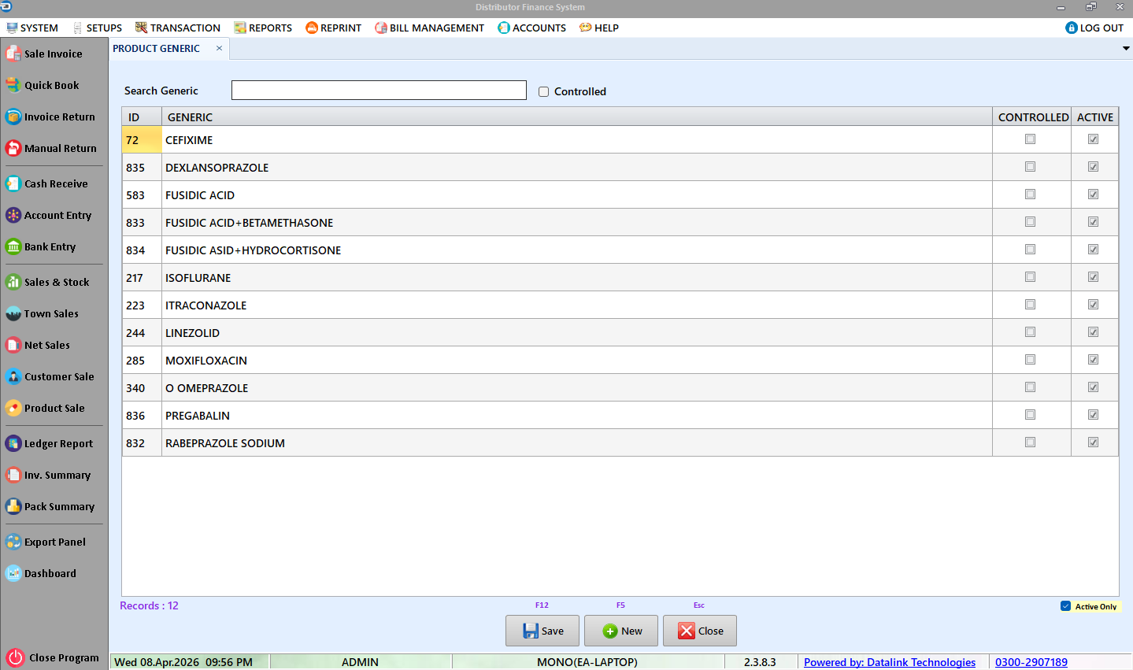Click the Records : 12 label
This screenshot has width=1133, height=670.
point(149,605)
